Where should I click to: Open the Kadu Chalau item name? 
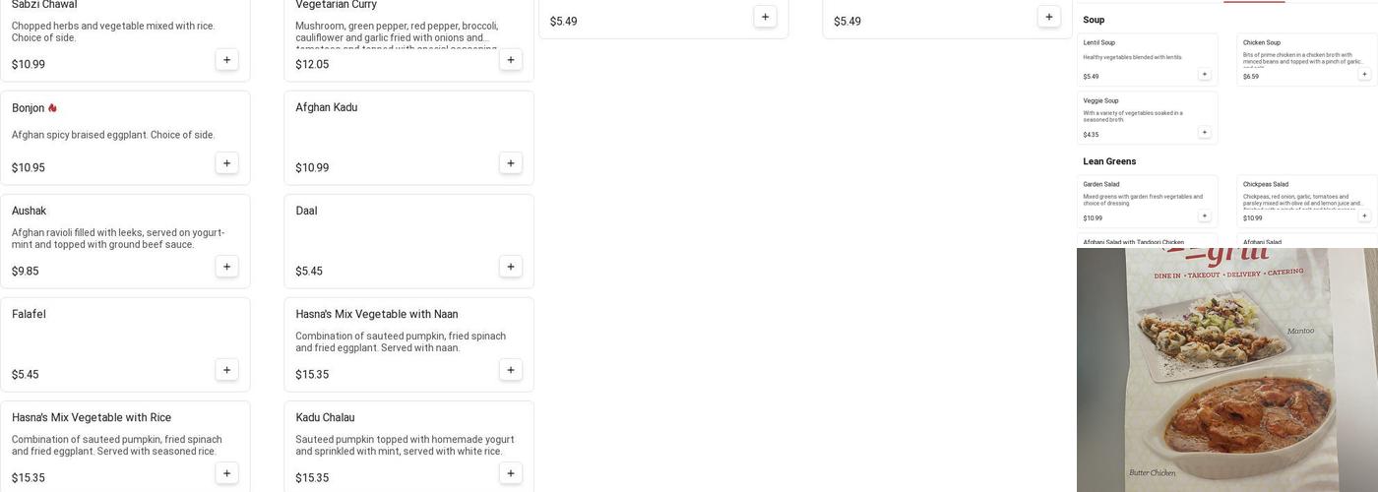[x=325, y=417]
